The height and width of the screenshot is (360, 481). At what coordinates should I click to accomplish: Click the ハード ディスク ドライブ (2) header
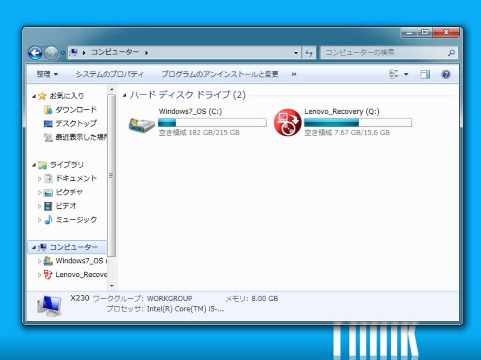[x=188, y=95]
